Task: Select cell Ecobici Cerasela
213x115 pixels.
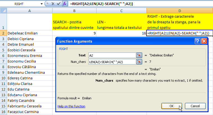Action: point(29,50)
